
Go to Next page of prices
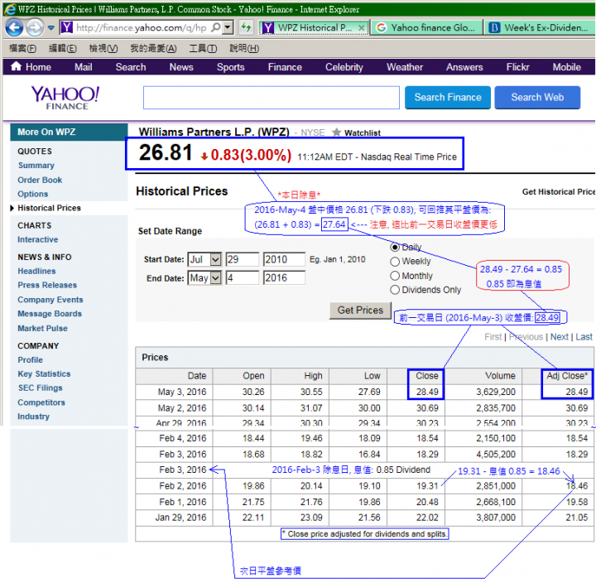559,337
